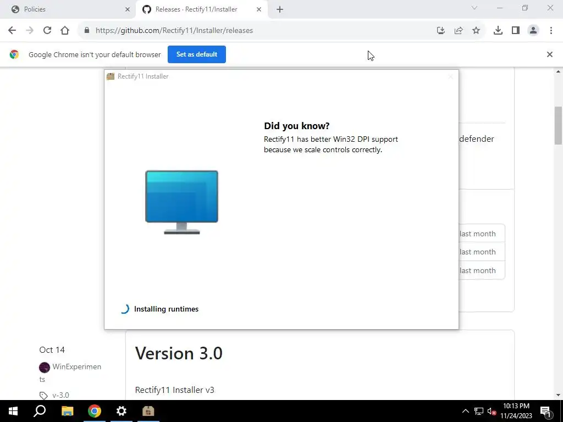Share this page using the share icon
Screen dimensions: 563x422
coord(459,31)
